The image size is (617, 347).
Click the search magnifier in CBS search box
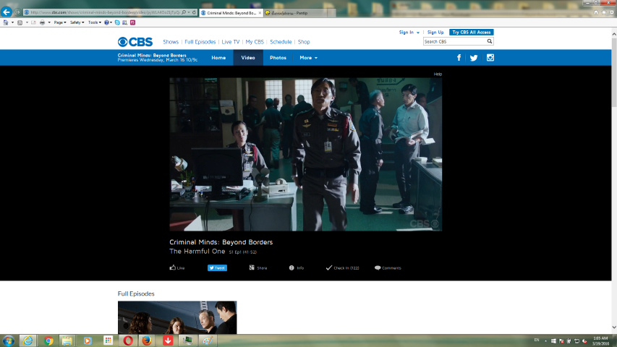click(x=490, y=41)
